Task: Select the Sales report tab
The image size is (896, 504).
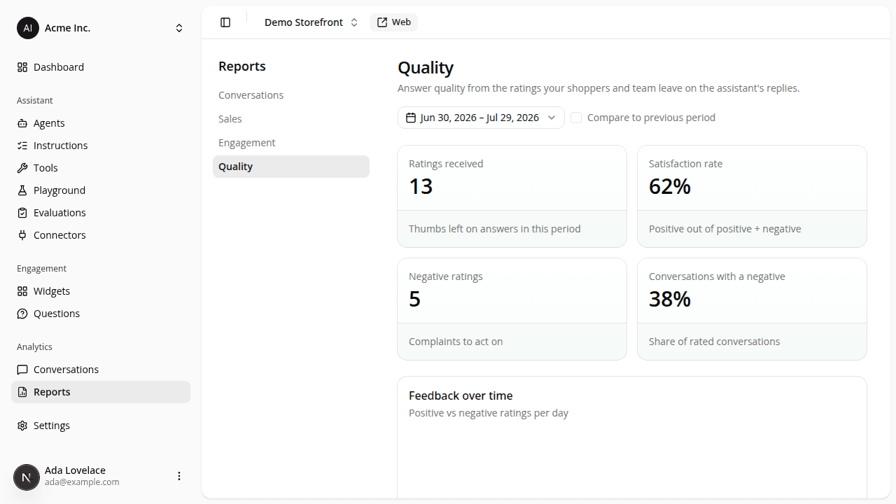Action: pyautogui.click(x=291, y=119)
